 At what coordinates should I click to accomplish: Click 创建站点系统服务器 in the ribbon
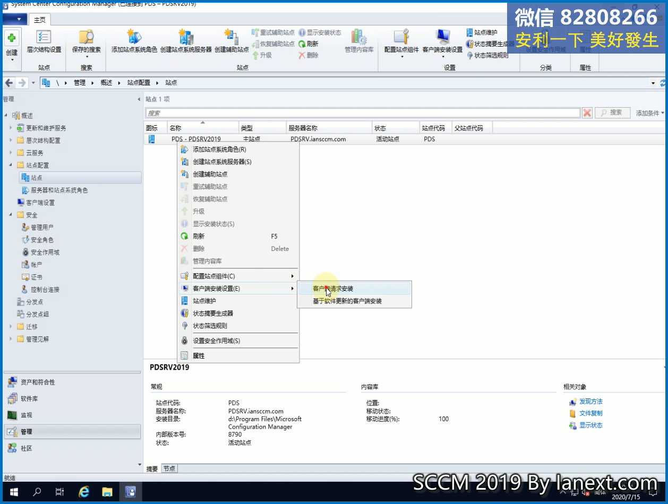point(186,42)
